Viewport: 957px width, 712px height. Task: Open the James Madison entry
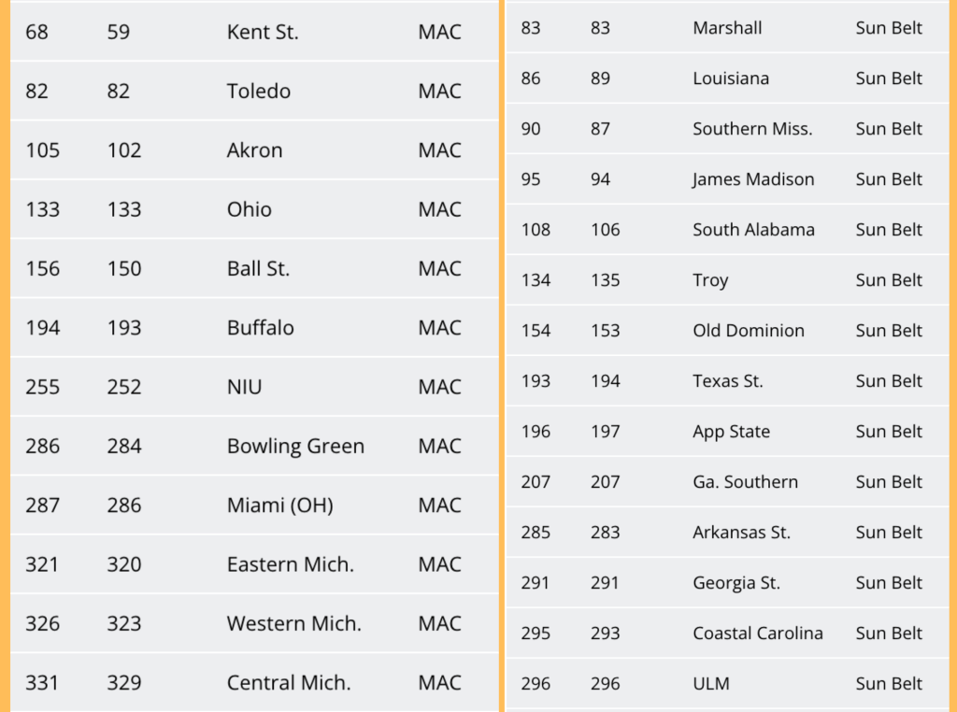pyautogui.click(x=753, y=179)
